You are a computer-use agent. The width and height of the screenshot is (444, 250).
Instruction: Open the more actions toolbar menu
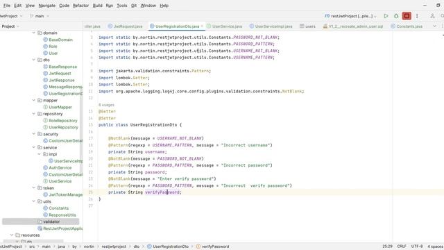tap(417, 16)
